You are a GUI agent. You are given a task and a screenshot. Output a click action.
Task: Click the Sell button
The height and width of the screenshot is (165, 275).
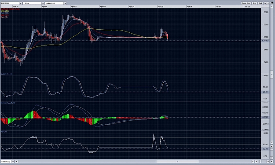[x=260, y=4]
